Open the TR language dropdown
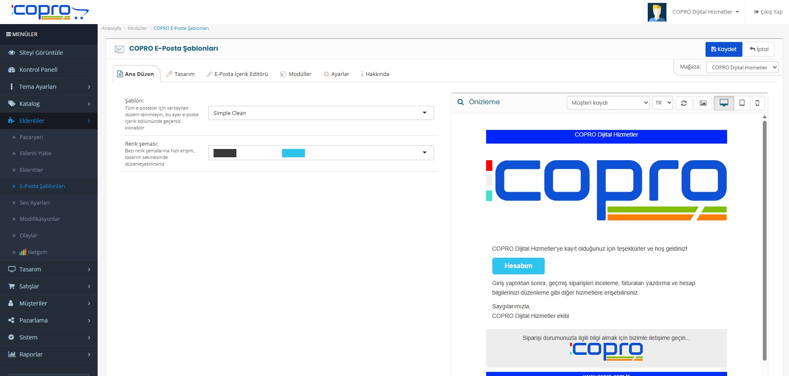This screenshot has width=789, height=376. click(662, 103)
